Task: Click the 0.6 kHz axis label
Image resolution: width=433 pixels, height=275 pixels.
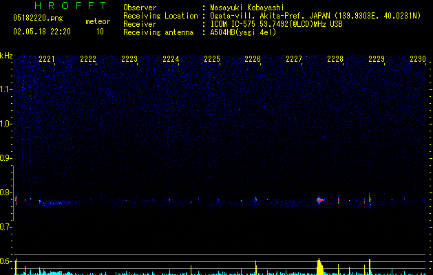Action: pos(6,261)
